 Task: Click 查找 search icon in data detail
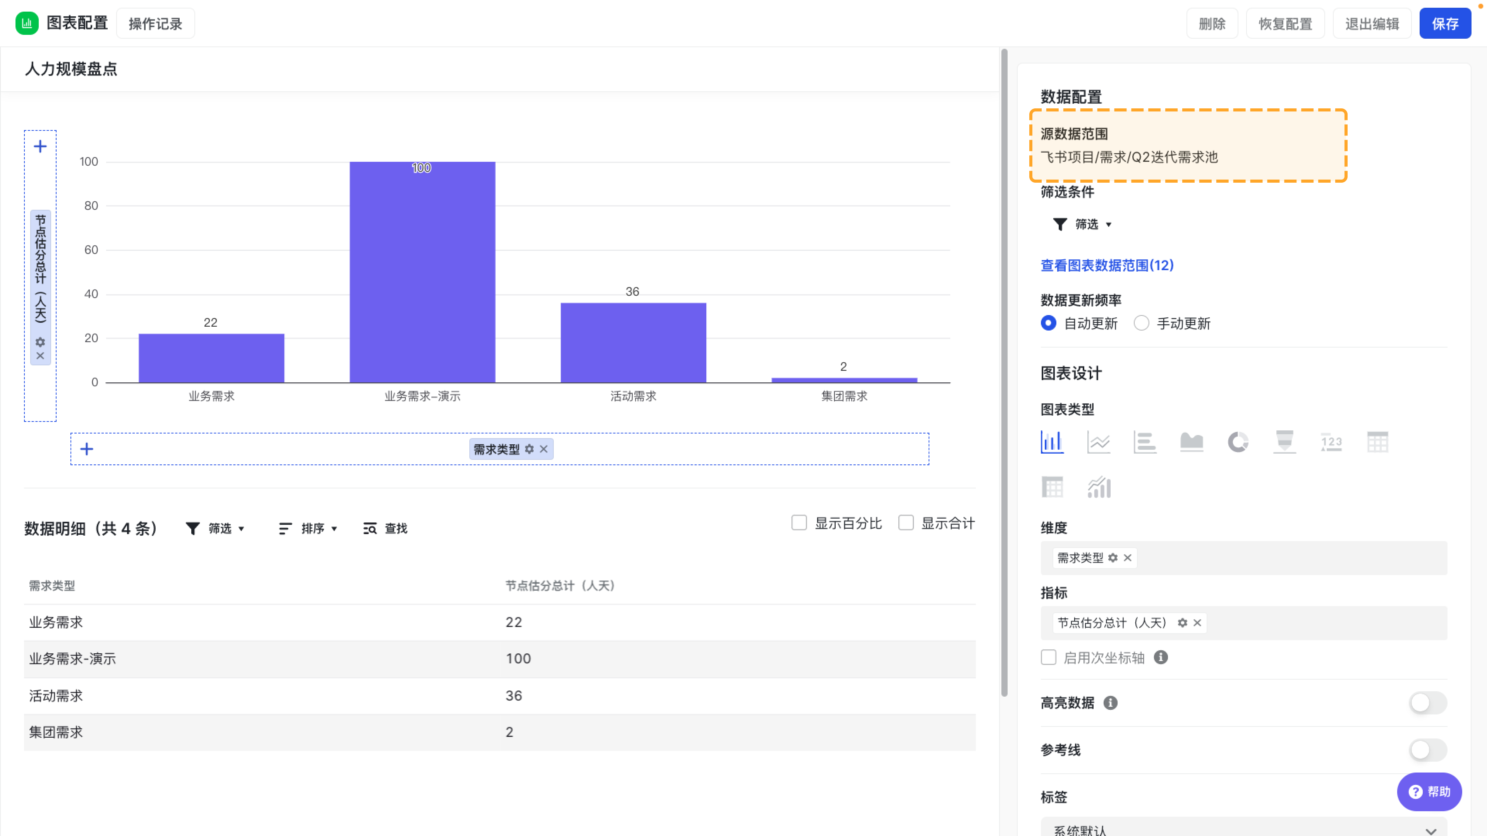coord(369,528)
